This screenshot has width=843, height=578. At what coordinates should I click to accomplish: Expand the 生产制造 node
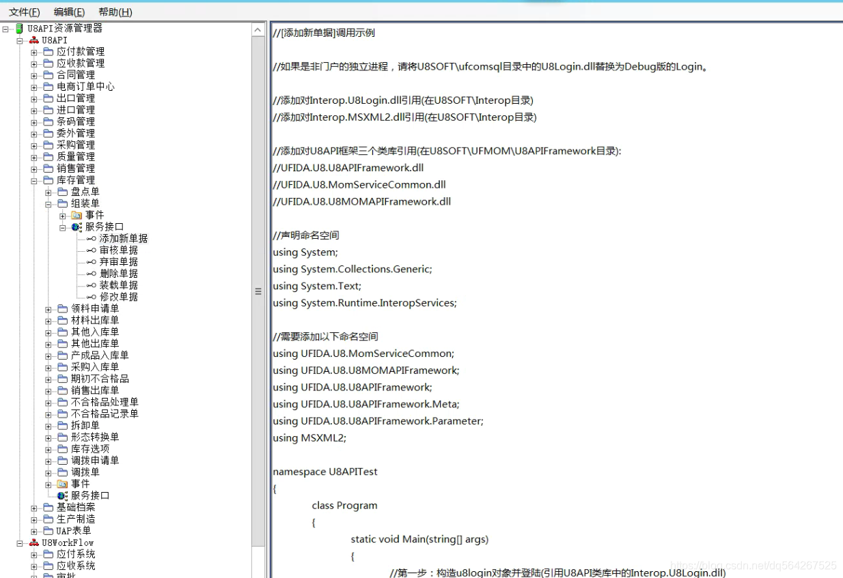tap(34, 519)
